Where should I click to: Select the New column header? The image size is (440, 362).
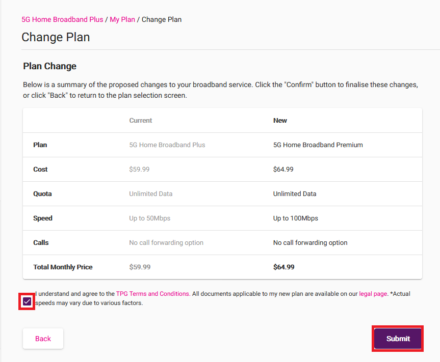click(280, 120)
